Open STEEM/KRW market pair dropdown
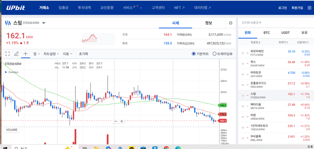The height and width of the screenshot is (149, 314). coord(44,23)
